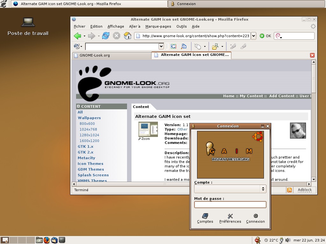This screenshot has height=244, width=326.
Task: Click the Mot de passe password field
Action: pyautogui.click(x=230, y=205)
